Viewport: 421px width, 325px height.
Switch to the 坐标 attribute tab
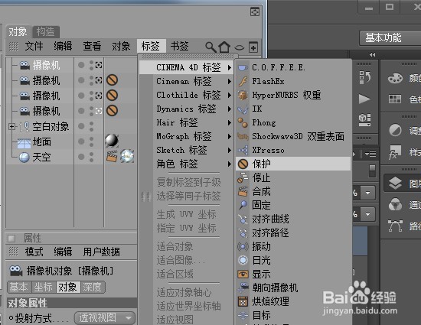click(44, 288)
